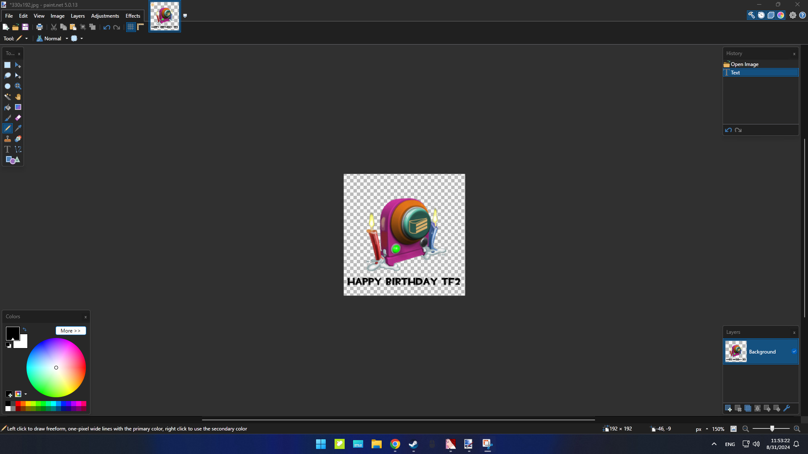Duplicate the current layer

tap(748, 408)
